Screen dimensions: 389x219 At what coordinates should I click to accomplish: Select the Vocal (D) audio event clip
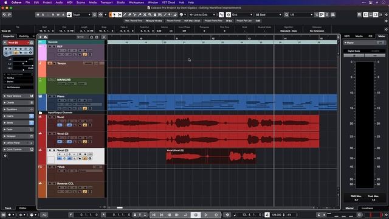point(211,156)
